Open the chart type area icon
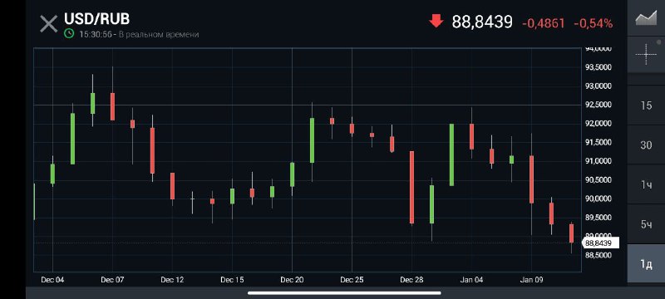The height and width of the screenshot is (299, 665). [x=646, y=18]
